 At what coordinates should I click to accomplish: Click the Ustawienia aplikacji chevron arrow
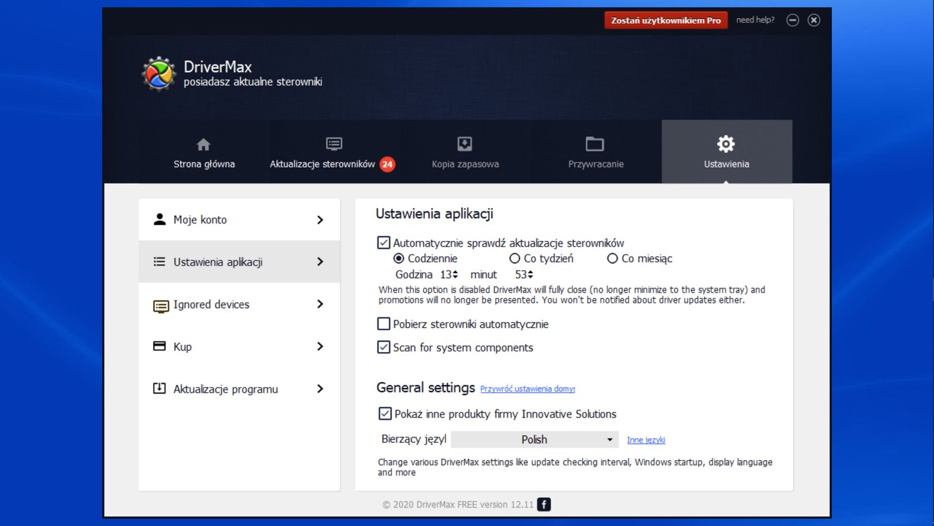(320, 262)
